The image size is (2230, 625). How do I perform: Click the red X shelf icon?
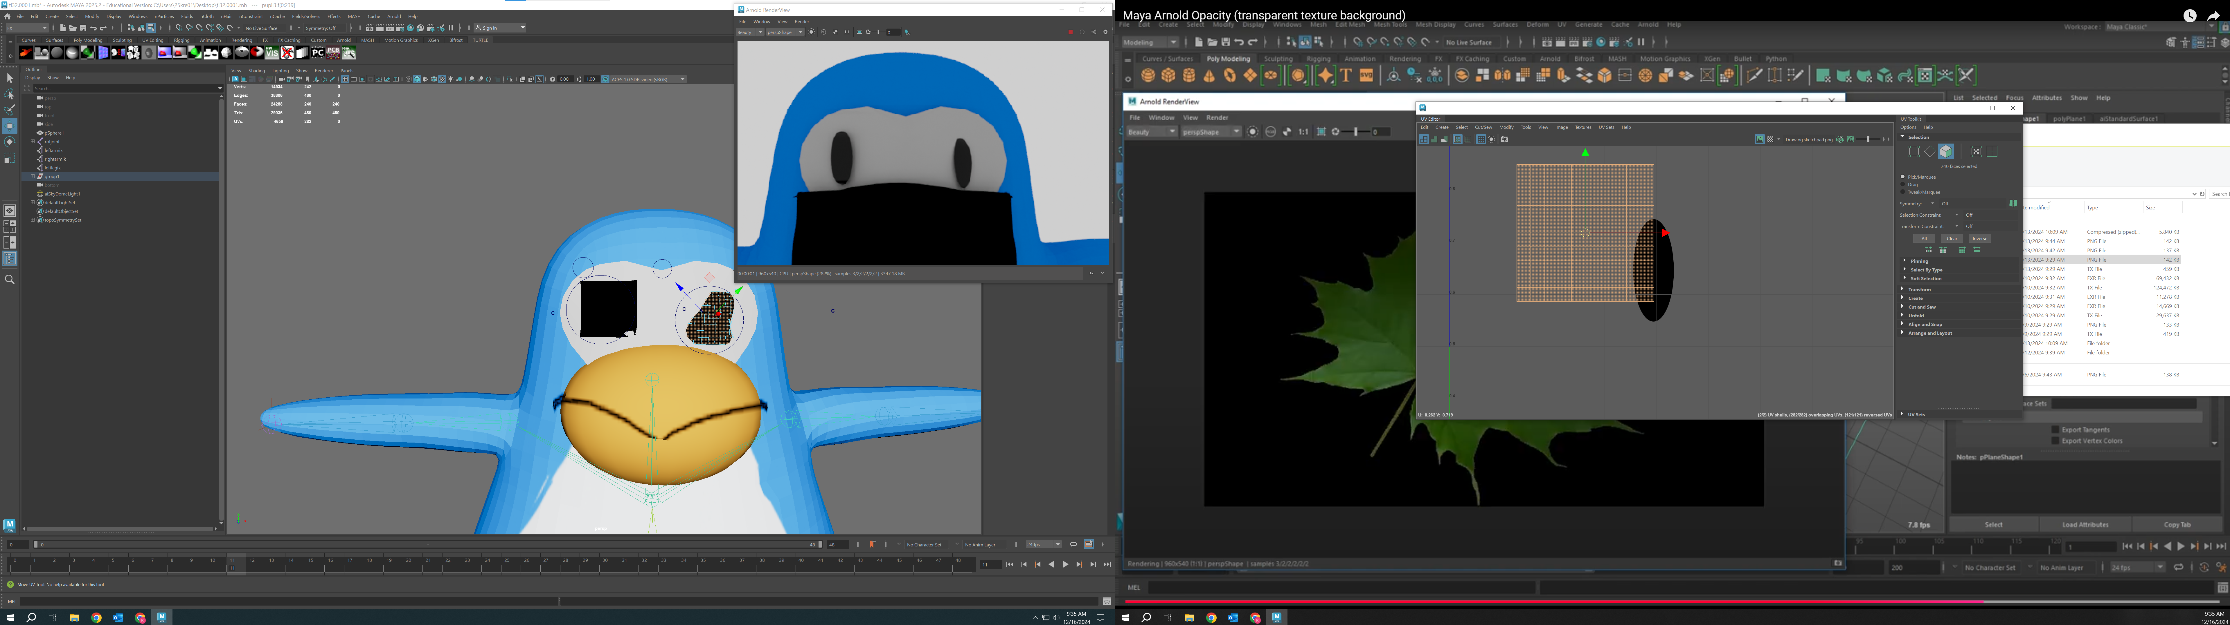click(x=287, y=53)
